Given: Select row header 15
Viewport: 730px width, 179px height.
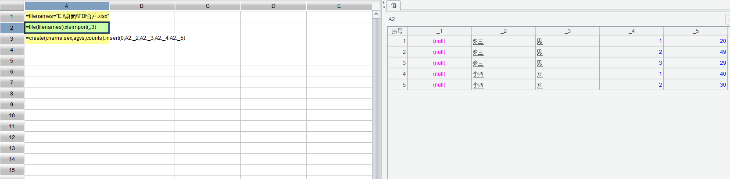Looking at the screenshot, I should coord(12,170).
